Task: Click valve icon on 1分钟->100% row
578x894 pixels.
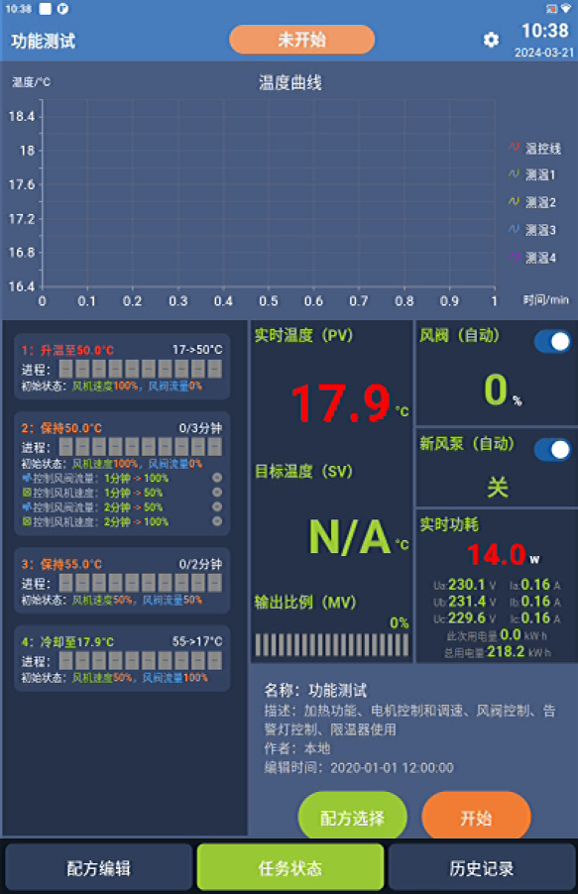Action: tap(26, 478)
